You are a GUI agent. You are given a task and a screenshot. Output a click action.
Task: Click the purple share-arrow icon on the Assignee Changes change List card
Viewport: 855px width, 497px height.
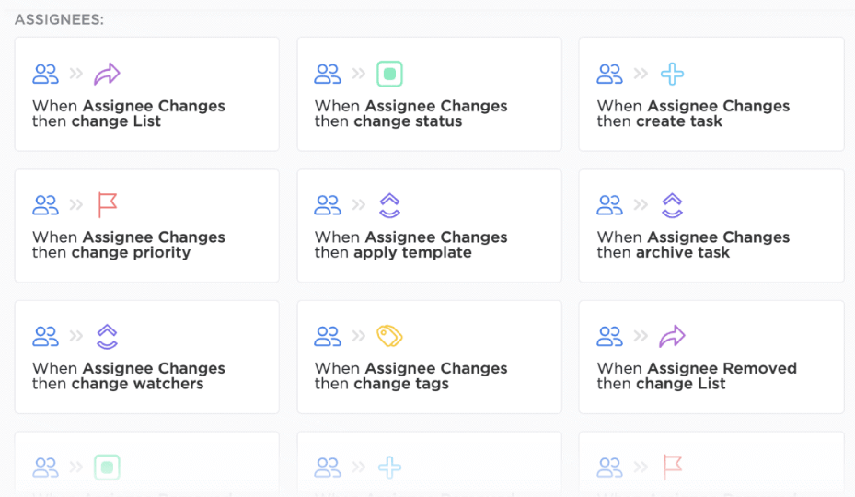107,74
